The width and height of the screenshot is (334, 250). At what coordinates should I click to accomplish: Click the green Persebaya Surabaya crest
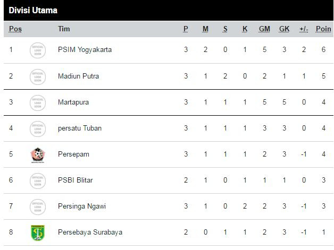(38, 233)
